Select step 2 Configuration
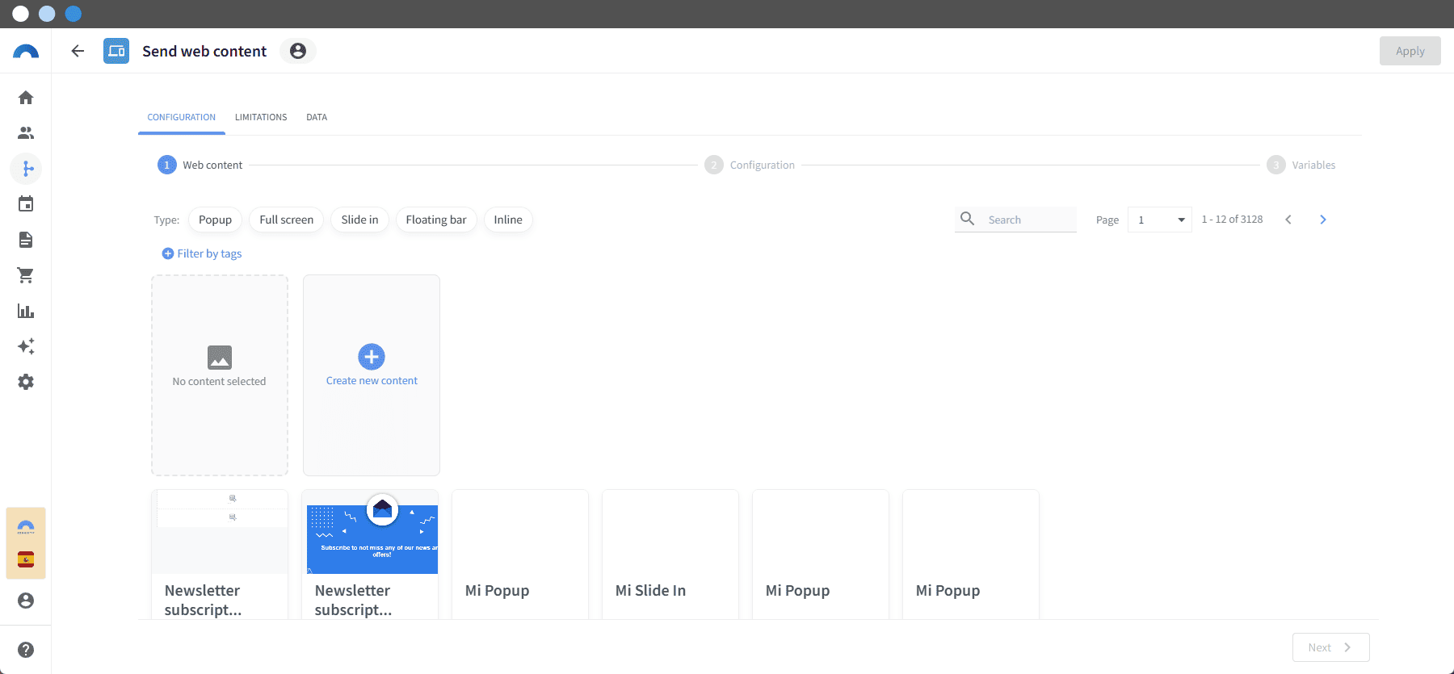The height and width of the screenshot is (674, 1454). pyautogui.click(x=750, y=165)
